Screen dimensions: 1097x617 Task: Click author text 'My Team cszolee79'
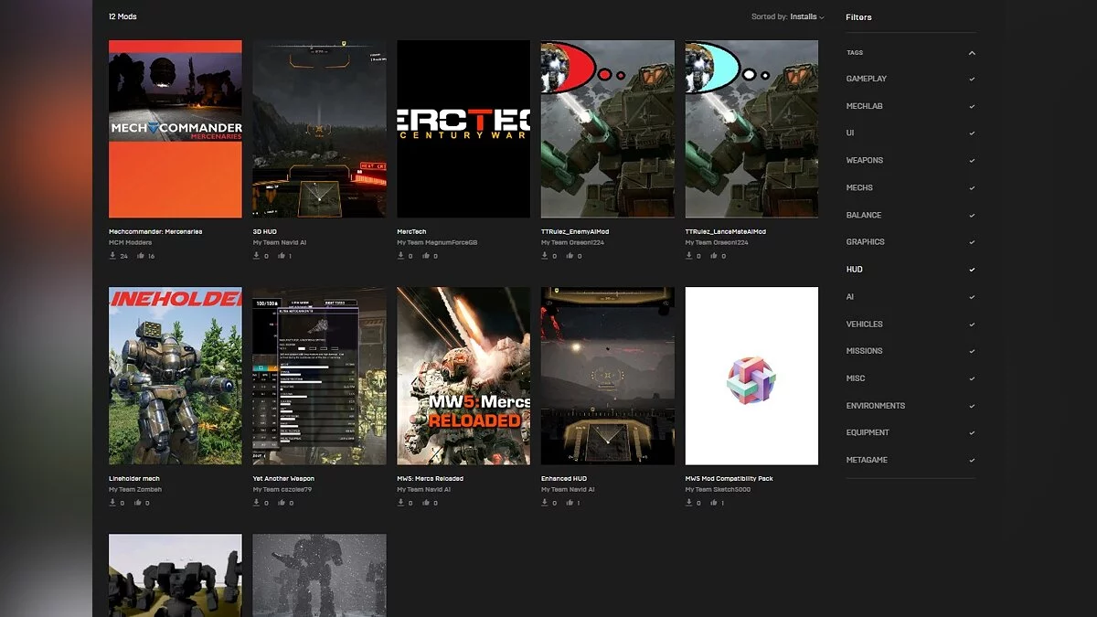tap(283, 490)
